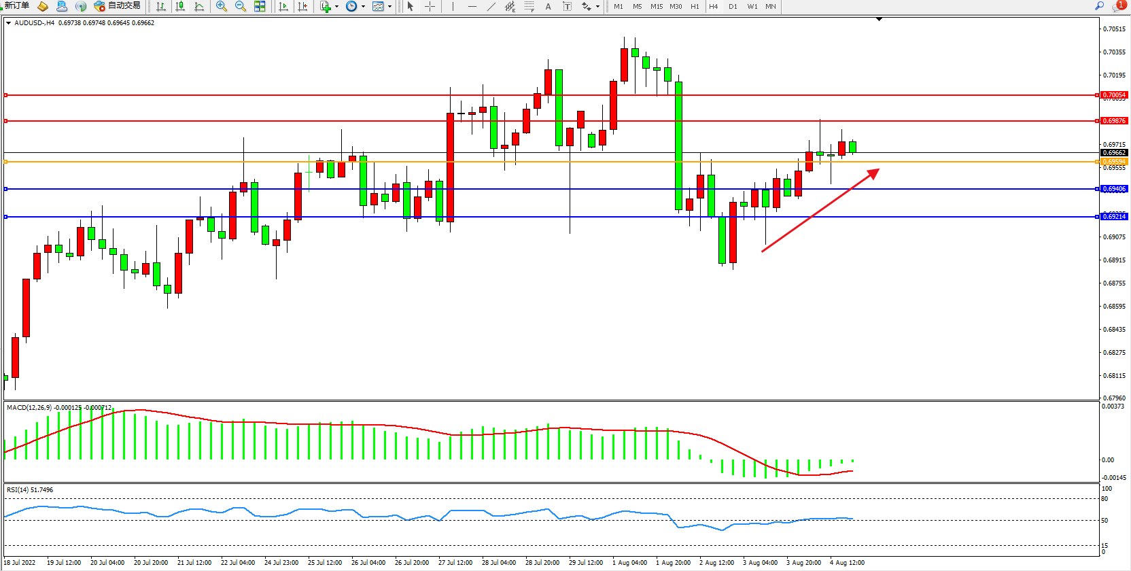The image size is (1131, 571).
Task: Open the search magnifier at top right
Action: click(1099, 5)
